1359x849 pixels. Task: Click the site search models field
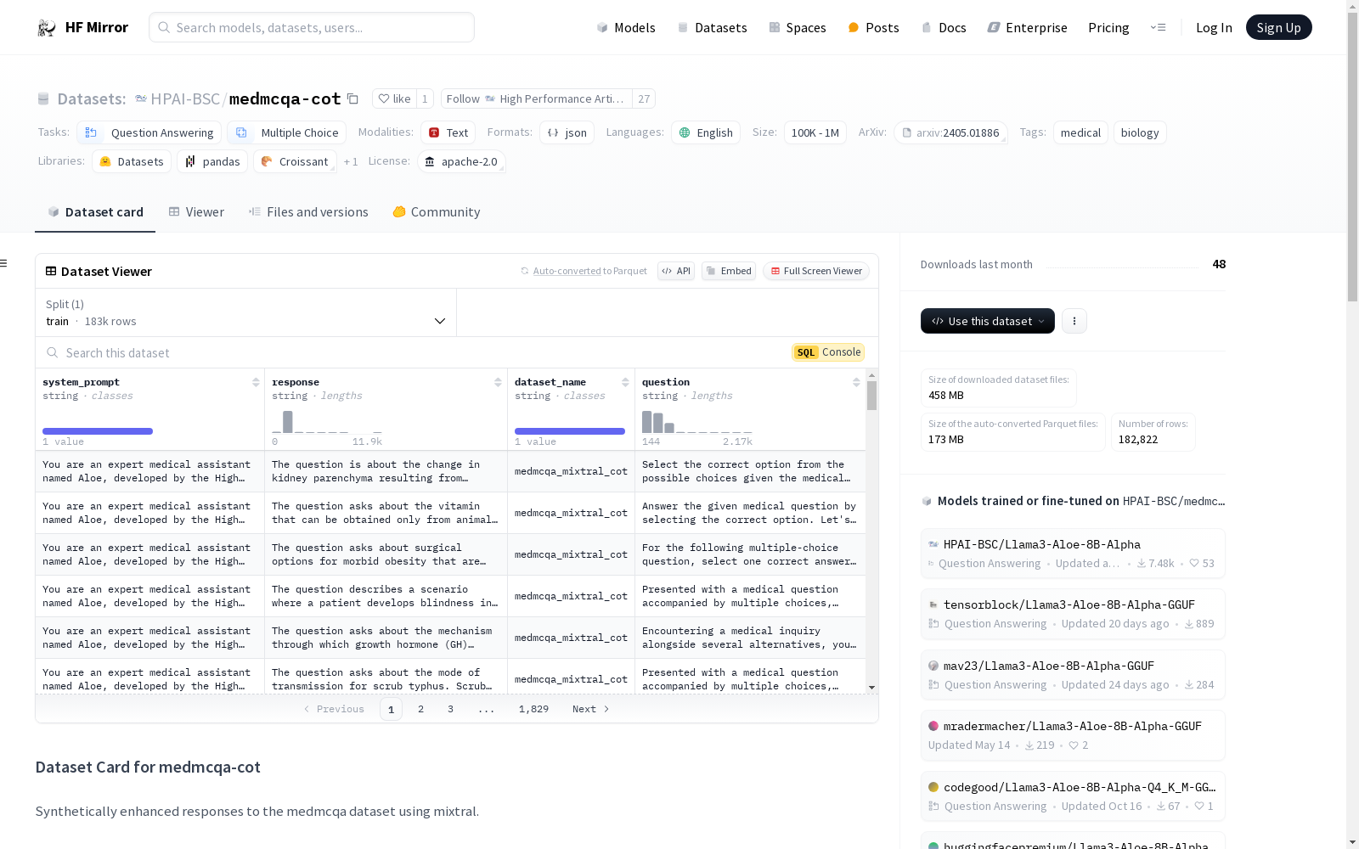[x=312, y=27]
